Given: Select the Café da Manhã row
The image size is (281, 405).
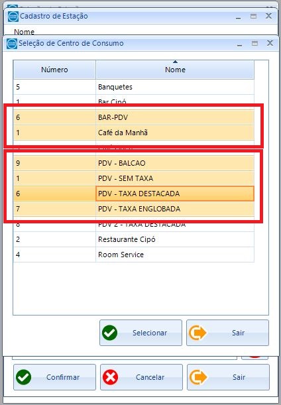Looking at the screenshot, I should point(133,133).
